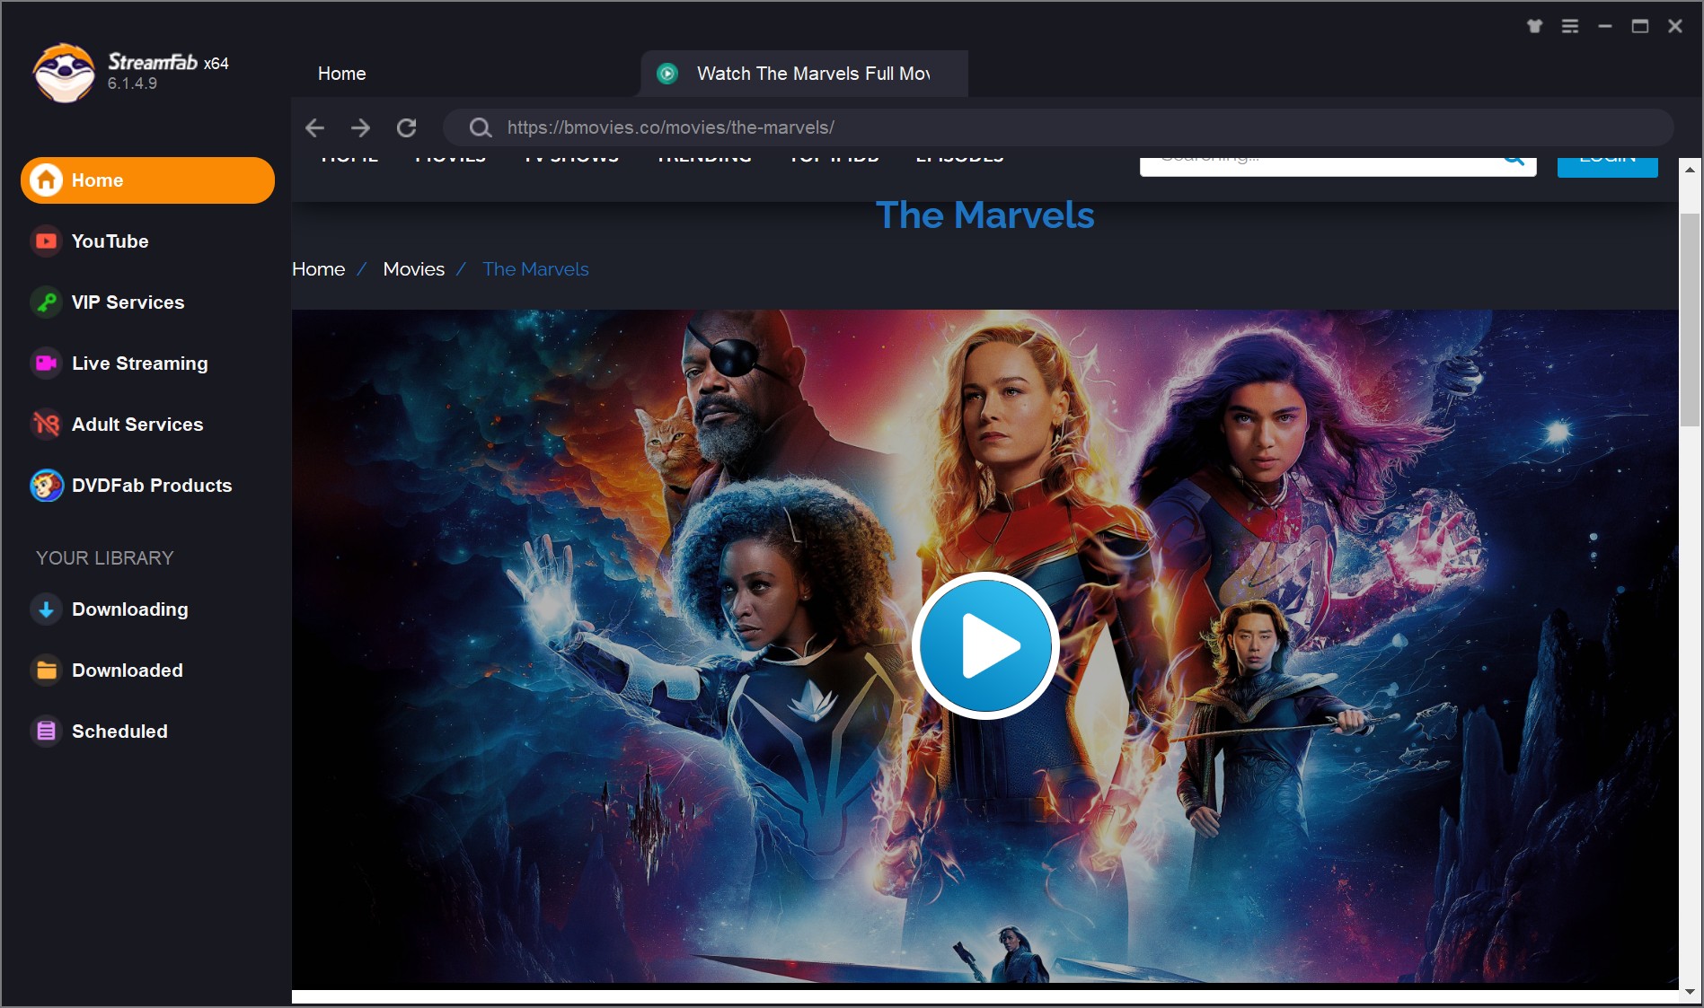The width and height of the screenshot is (1704, 1008).
Task: Close the StreamFab window
Action: click(1675, 26)
